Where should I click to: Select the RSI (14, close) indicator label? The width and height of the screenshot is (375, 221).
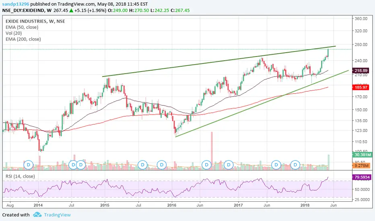tap(21, 176)
